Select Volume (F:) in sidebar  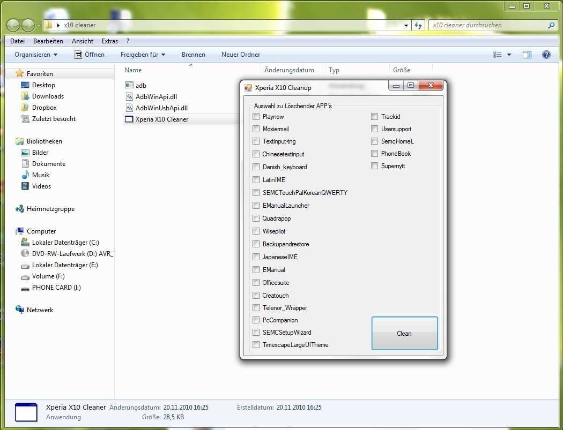coord(48,276)
